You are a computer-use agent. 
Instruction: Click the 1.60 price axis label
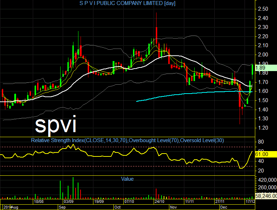(x=263, y=91)
